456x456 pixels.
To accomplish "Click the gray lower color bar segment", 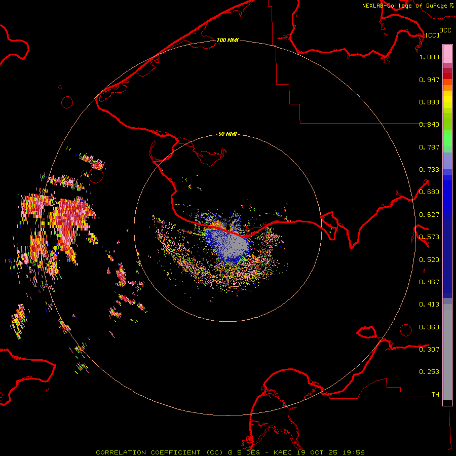I will point(447,352).
